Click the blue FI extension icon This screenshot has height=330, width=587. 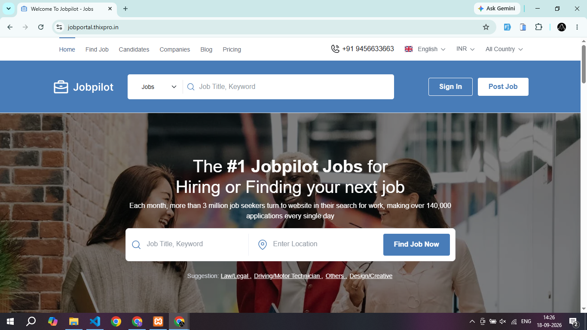(507, 27)
